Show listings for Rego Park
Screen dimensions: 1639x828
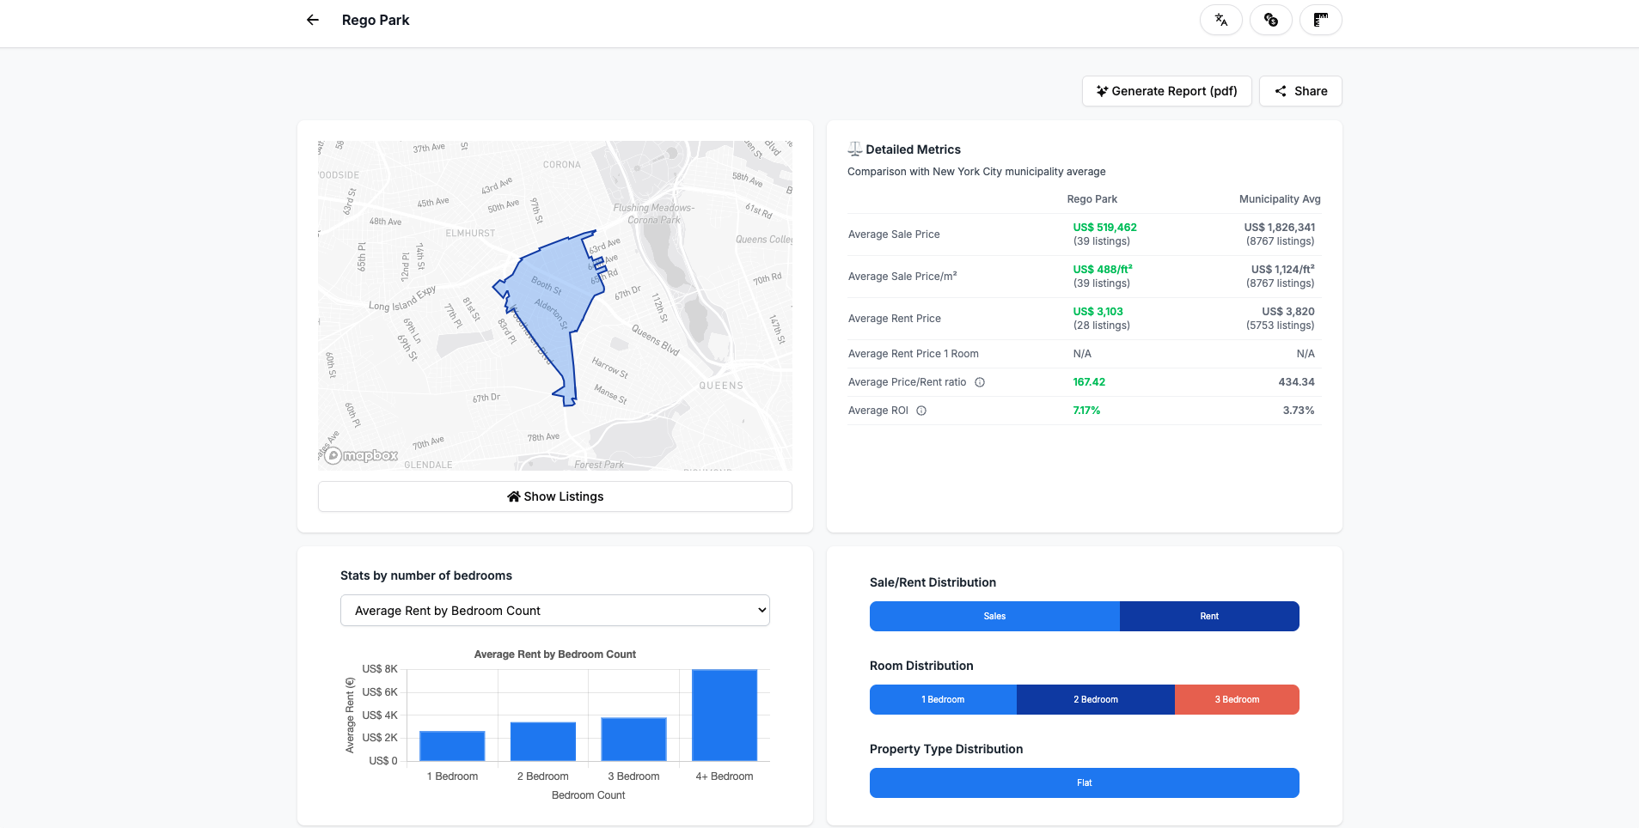tap(554, 496)
